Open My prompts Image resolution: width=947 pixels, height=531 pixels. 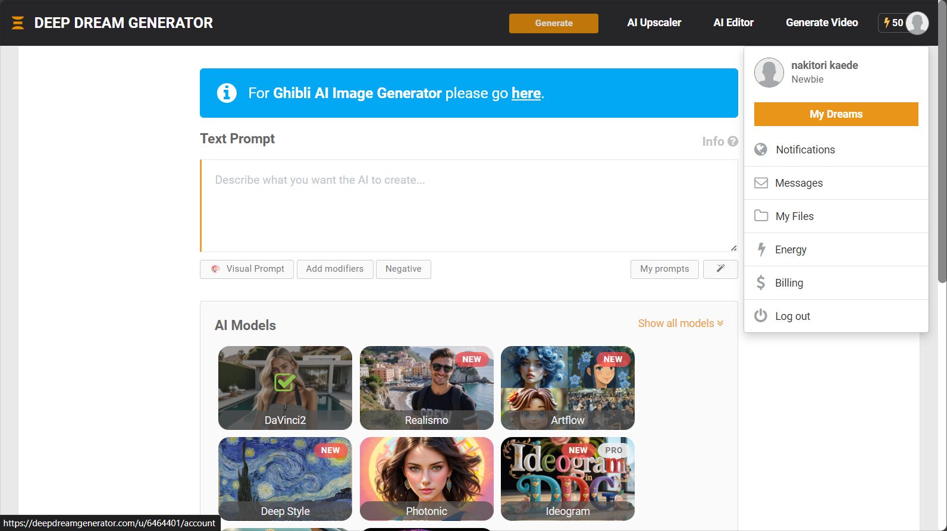point(664,269)
